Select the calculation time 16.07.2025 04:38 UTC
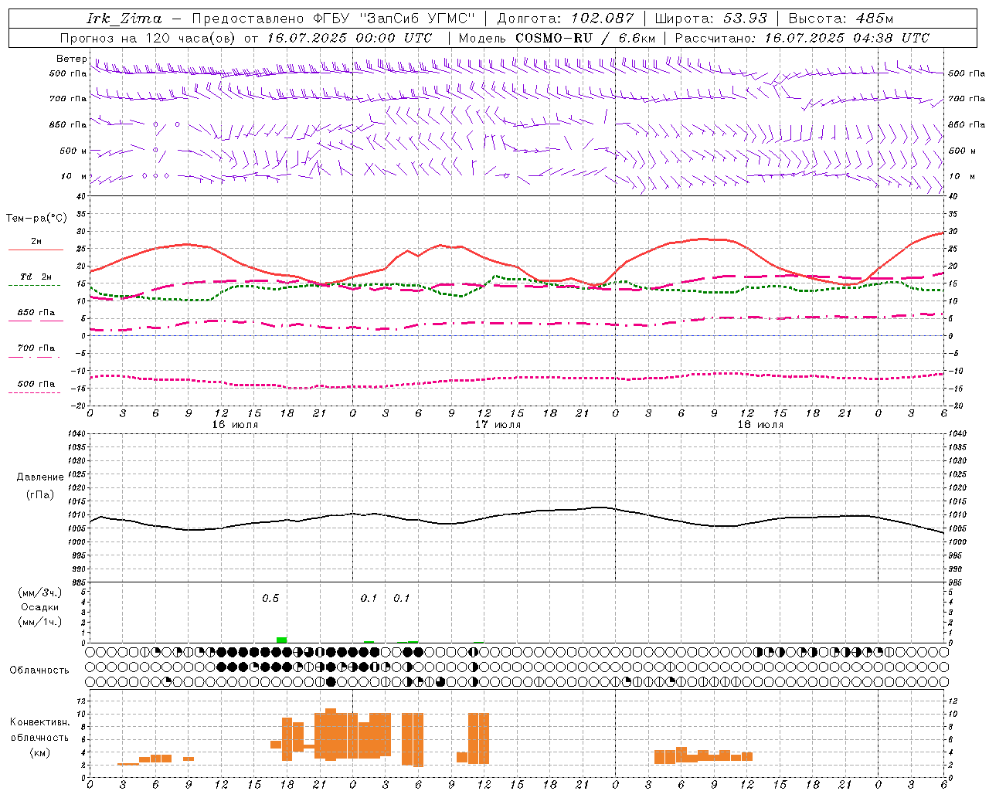The image size is (989, 791). point(847,38)
